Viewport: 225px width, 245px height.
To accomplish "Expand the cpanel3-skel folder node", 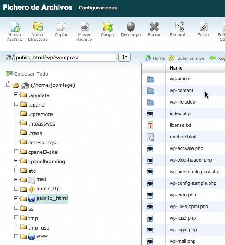I will tap(16, 151).
